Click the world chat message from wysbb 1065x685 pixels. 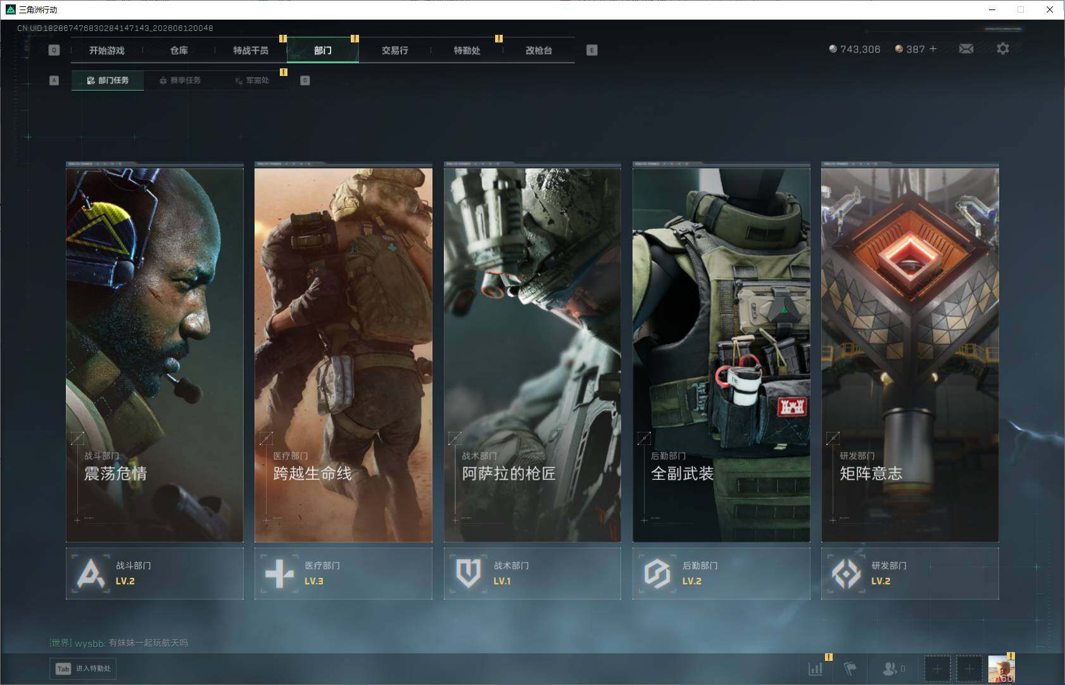click(x=119, y=643)
